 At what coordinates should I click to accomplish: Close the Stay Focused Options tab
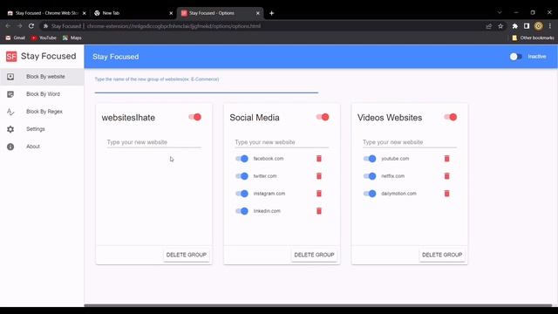click(258, 13)
